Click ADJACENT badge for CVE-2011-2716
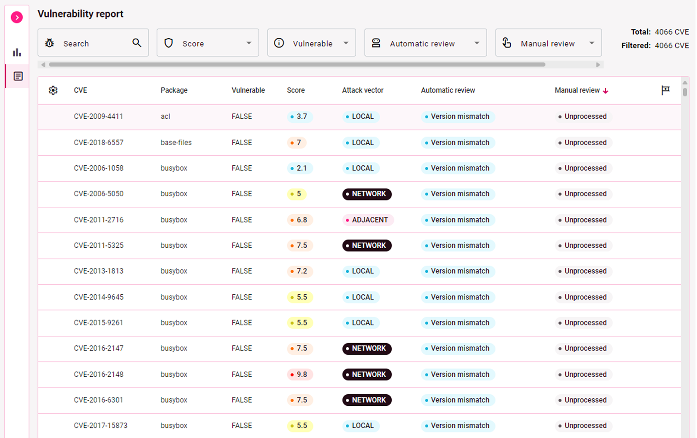Image resolution: width=697 pixels, height=438 pixels. [x=368, y=220]
